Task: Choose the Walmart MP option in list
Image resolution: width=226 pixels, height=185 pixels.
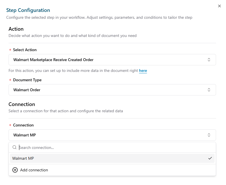Action: point(112,158)
